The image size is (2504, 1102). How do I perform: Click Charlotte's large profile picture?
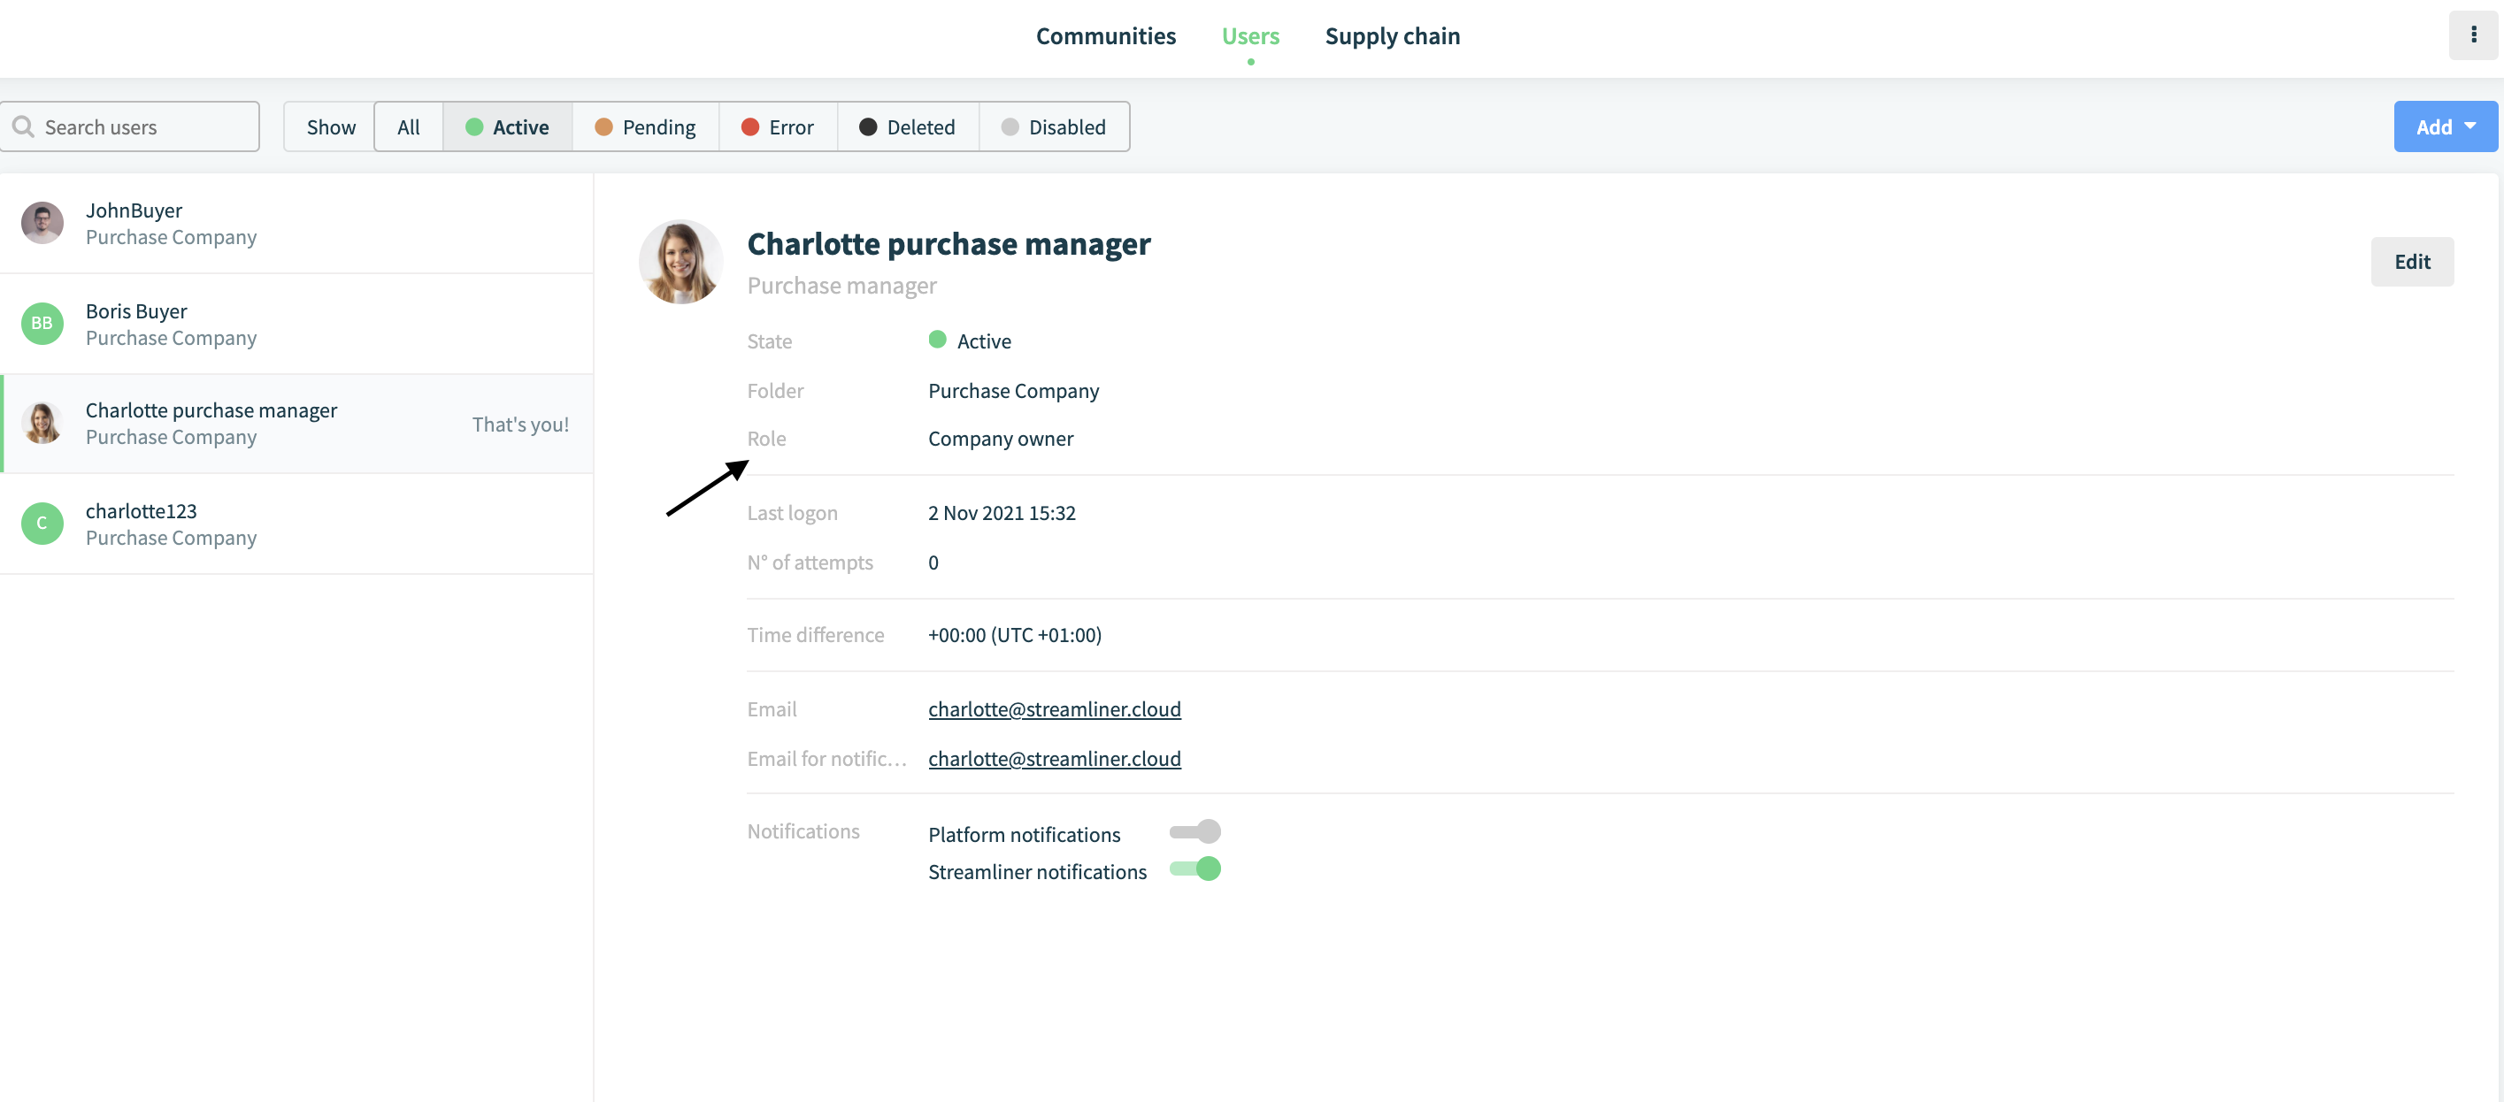point(680,262)
